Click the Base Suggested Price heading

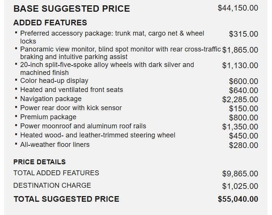point(72,9)
